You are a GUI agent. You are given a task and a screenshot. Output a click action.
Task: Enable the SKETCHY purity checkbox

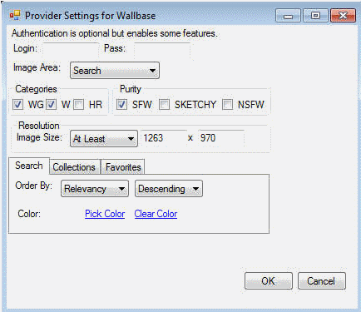pyautogui.click(x=164, y=105)
